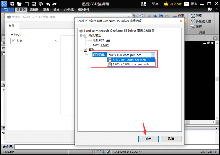This screenshot has height=155, width=220.
Task: Select the pan hand tool in ribbon
Action: coord(141,16)
